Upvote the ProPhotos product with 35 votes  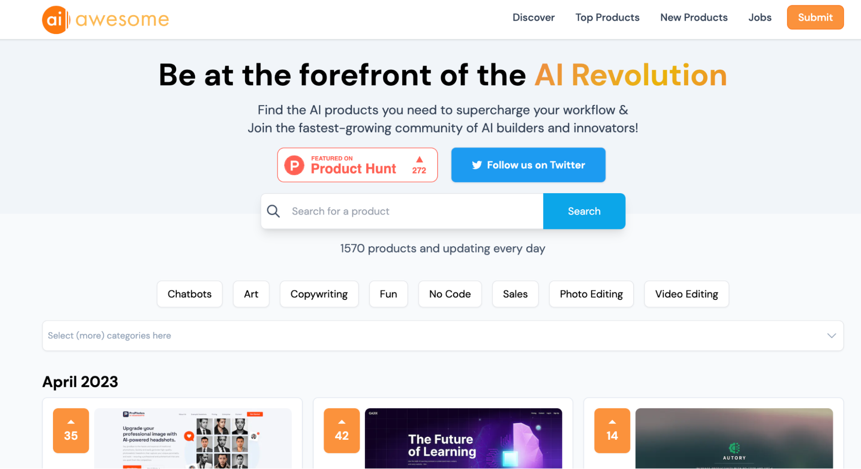point(70,430)
